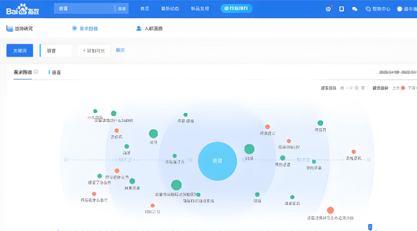Open the mini-program icon with red dot

tap(329, 9)
